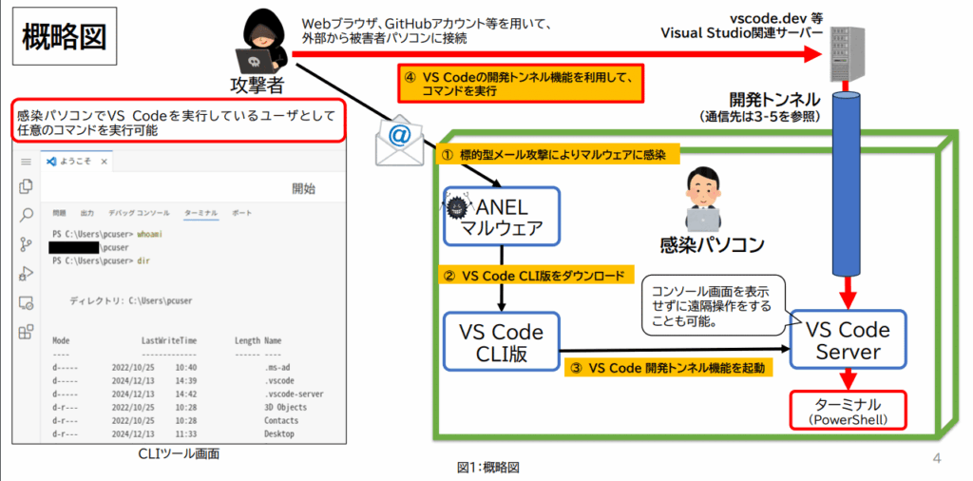
Task: Open the Run and Debug icon
Action: click(26, 274)
